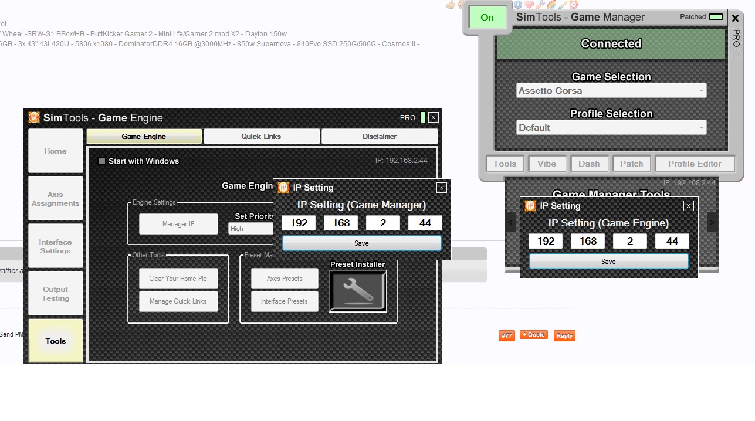Open Axes Presets
This screenshot has width=755, height=421.
285,279
